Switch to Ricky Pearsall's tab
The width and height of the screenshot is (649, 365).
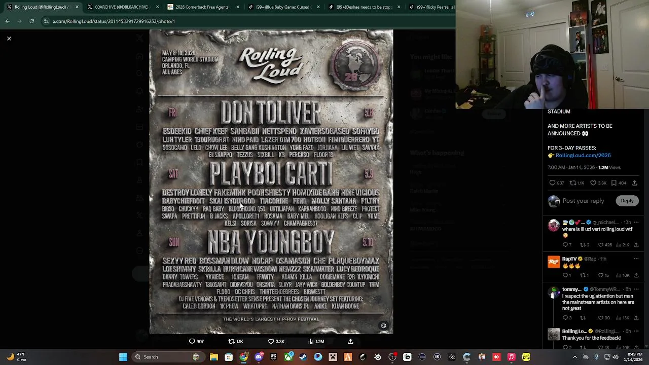431,7
